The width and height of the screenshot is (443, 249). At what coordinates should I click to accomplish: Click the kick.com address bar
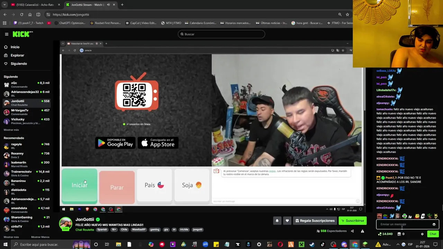coord(194,15)
